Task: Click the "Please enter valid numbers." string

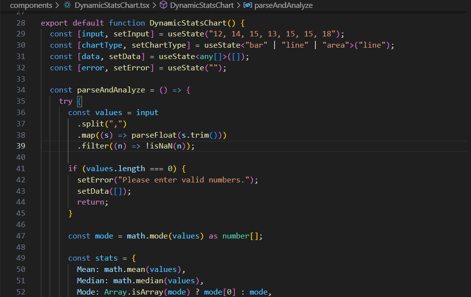Action: pyautogui.click(x=184, y=180)
